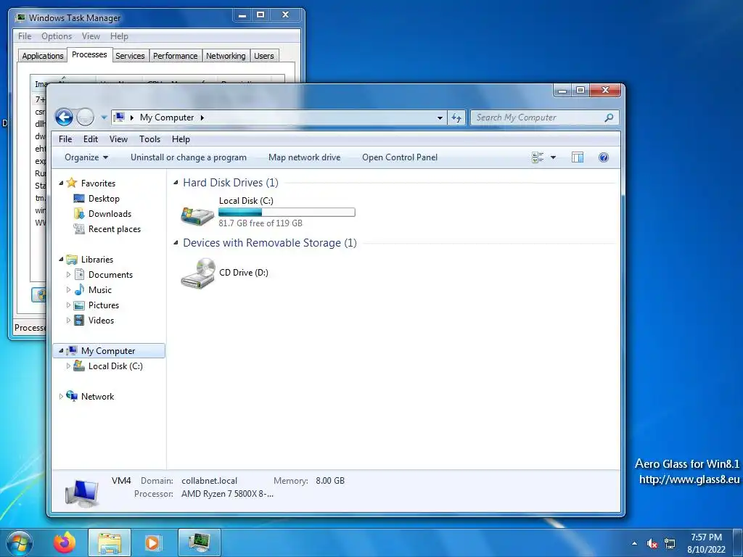This screenshot has height=557, width=743.
Task: Click the VM4 computer icon in details pane
Action: [83, 493]
